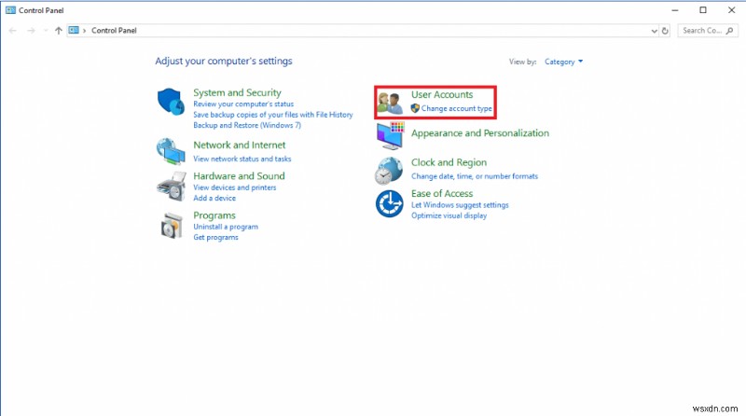Click Uninstall a program
The image size is (746, 416).
point(226,227)
